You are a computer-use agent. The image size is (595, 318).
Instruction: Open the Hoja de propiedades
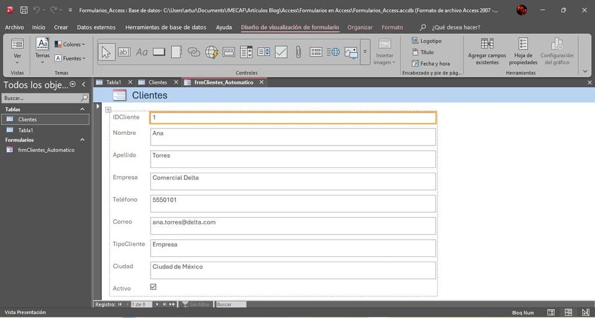point(524,52)
